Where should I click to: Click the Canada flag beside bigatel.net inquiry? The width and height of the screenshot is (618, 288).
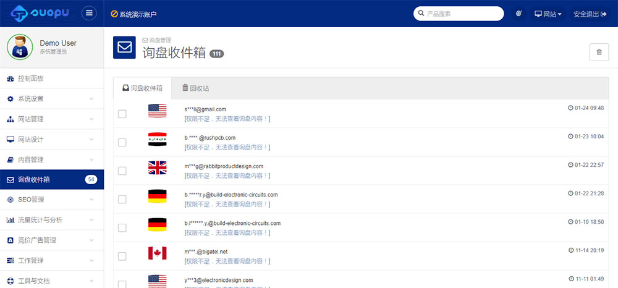click(x=157, y=253)
